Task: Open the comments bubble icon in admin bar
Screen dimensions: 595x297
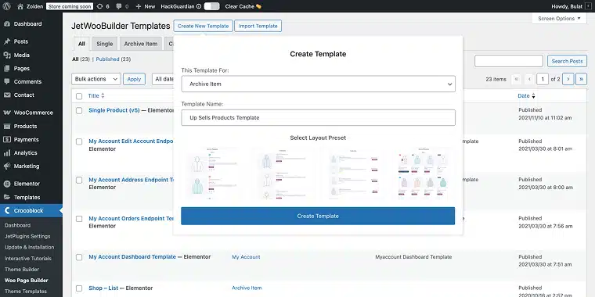Action: pyautogui.click(x=119, y=6)
